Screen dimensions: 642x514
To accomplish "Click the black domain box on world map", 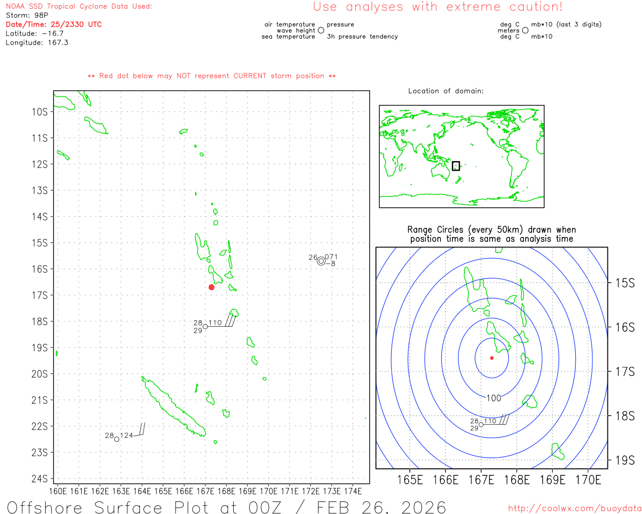I will pos(456,166).
